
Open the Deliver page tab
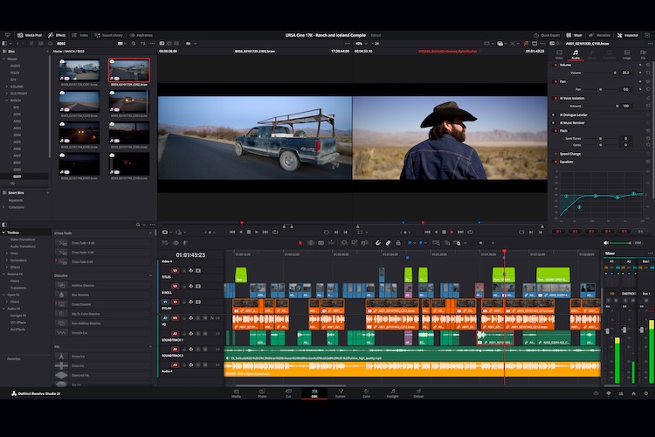click(418, 393)
